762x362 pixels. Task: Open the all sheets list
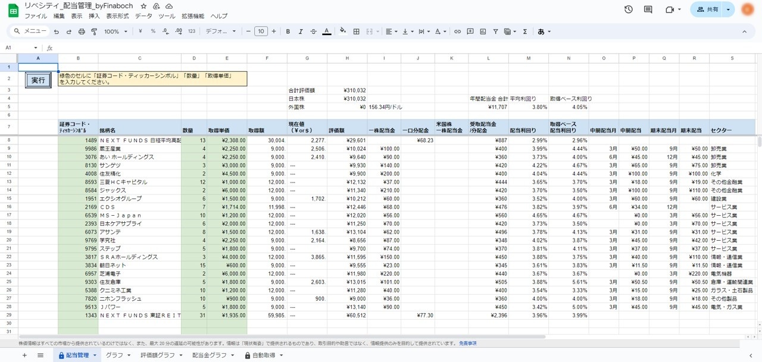coord(40,355)
